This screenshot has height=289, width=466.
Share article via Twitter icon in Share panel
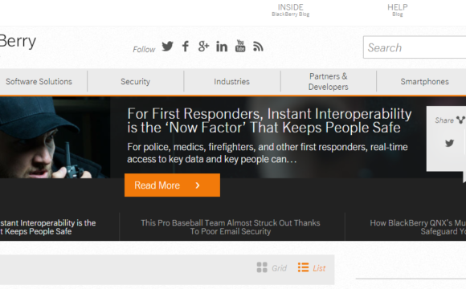pos(449,143)
